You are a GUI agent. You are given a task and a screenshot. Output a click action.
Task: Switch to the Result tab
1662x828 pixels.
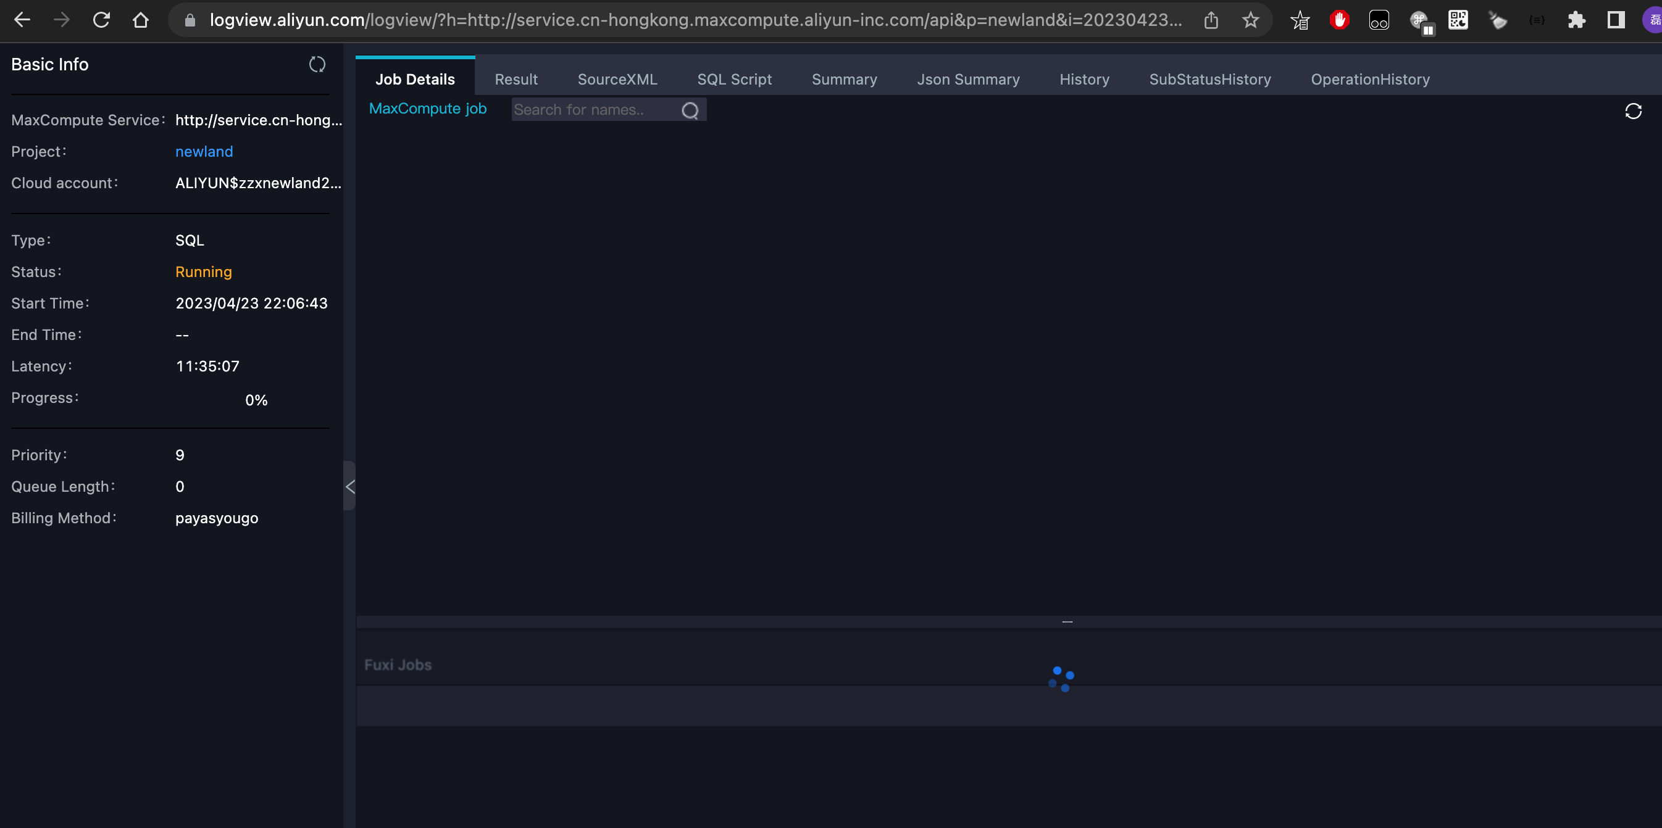pos(516,80)
